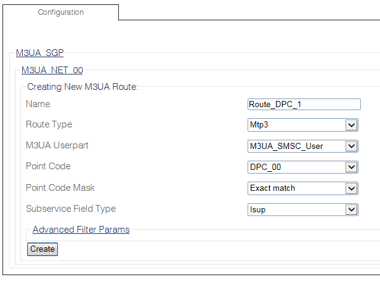380x285 pixels.
Task: Click the Route Type dropdown arrow icon
Action: point(351,125)
